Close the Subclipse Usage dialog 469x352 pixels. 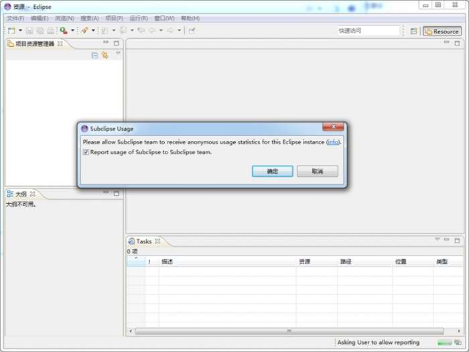coord(333,127)
